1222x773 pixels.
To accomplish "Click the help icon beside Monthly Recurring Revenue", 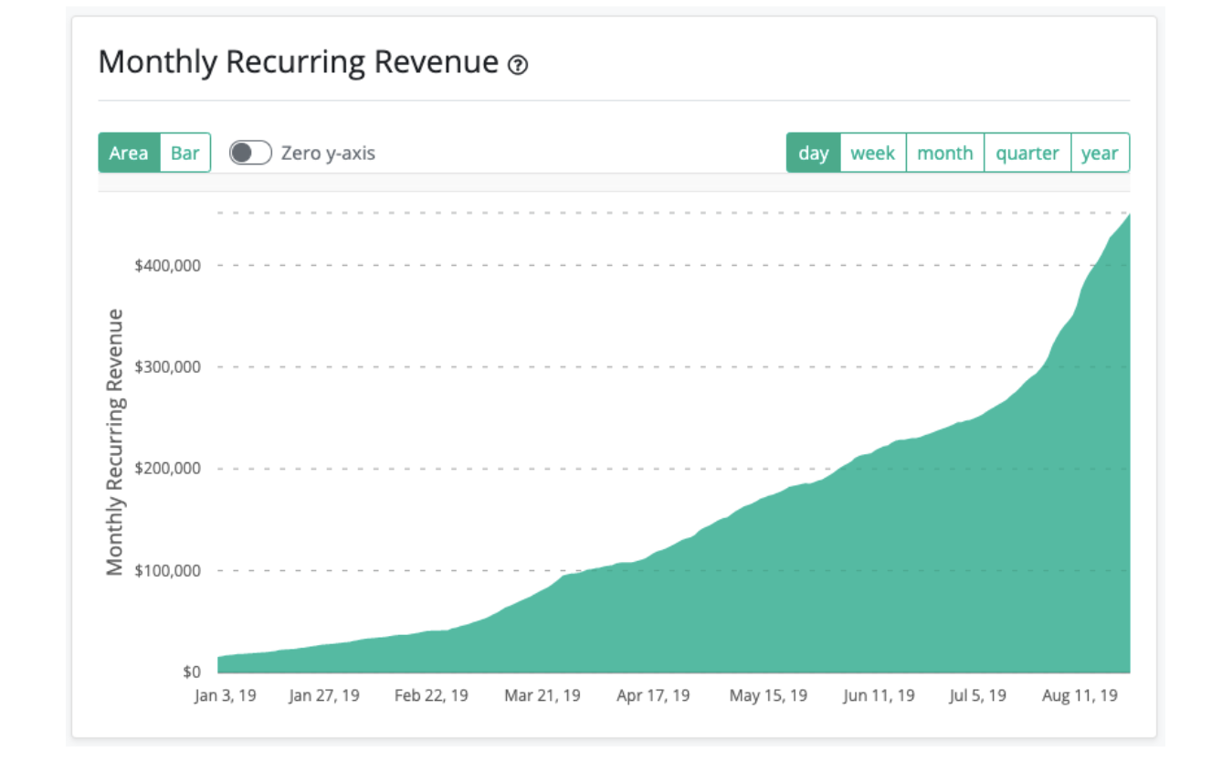I will pyautogui.click(x=518, y=65).
